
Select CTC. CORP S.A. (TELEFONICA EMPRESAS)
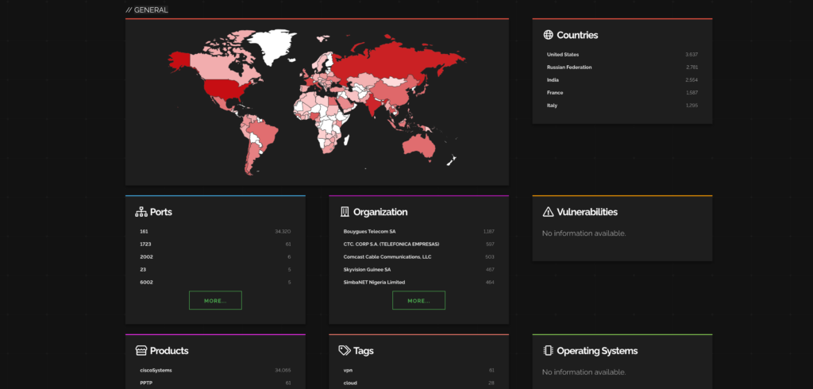coord(391,245)
